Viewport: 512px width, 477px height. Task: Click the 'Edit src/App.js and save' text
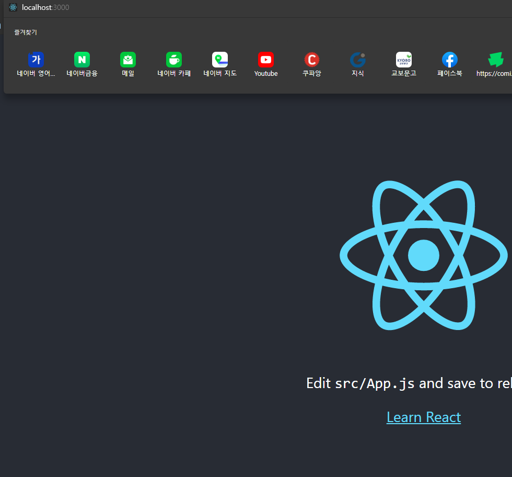390,383
